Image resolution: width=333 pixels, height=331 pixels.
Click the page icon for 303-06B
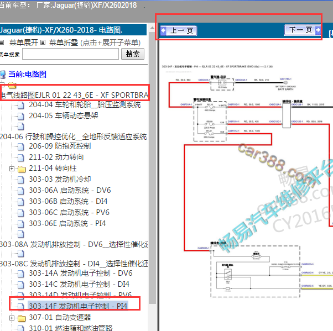point(21,202)
